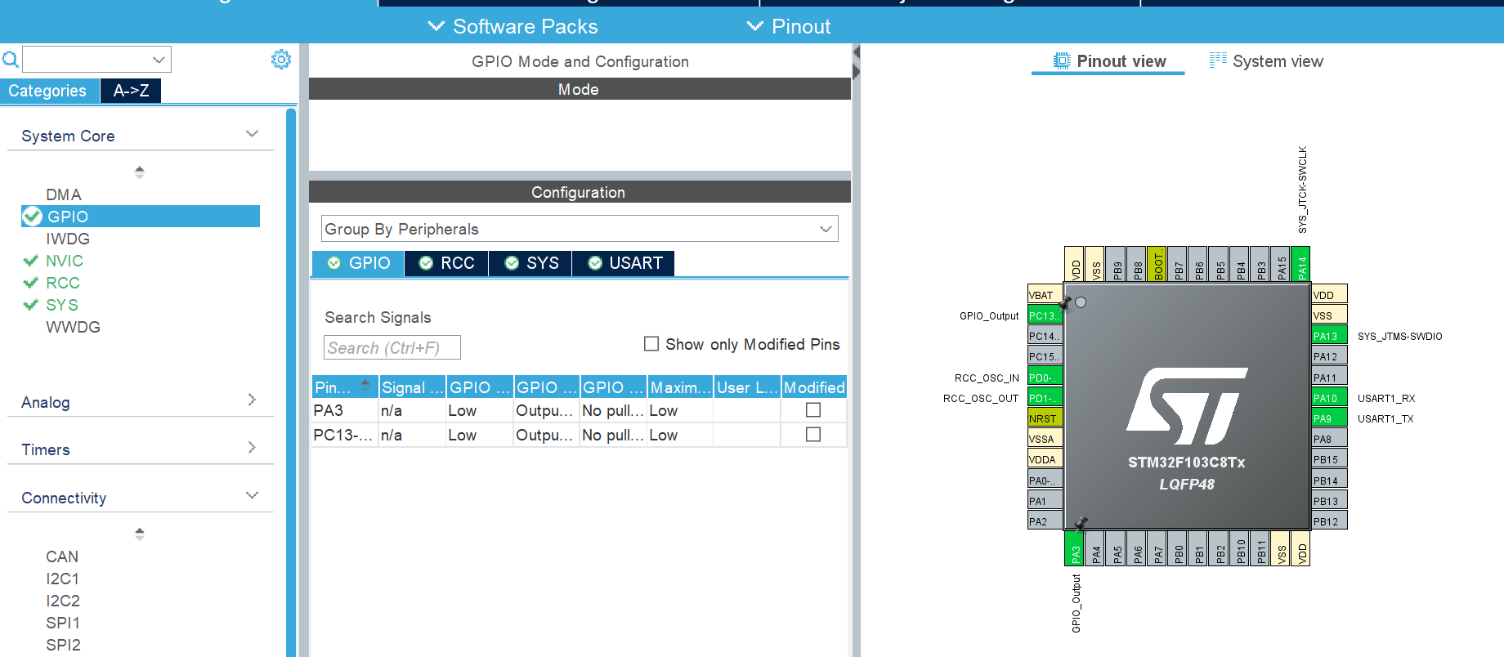Viewport: 1504px width, 657px height.
Task: Expand the Timers category
Action: tap(252, 447)
